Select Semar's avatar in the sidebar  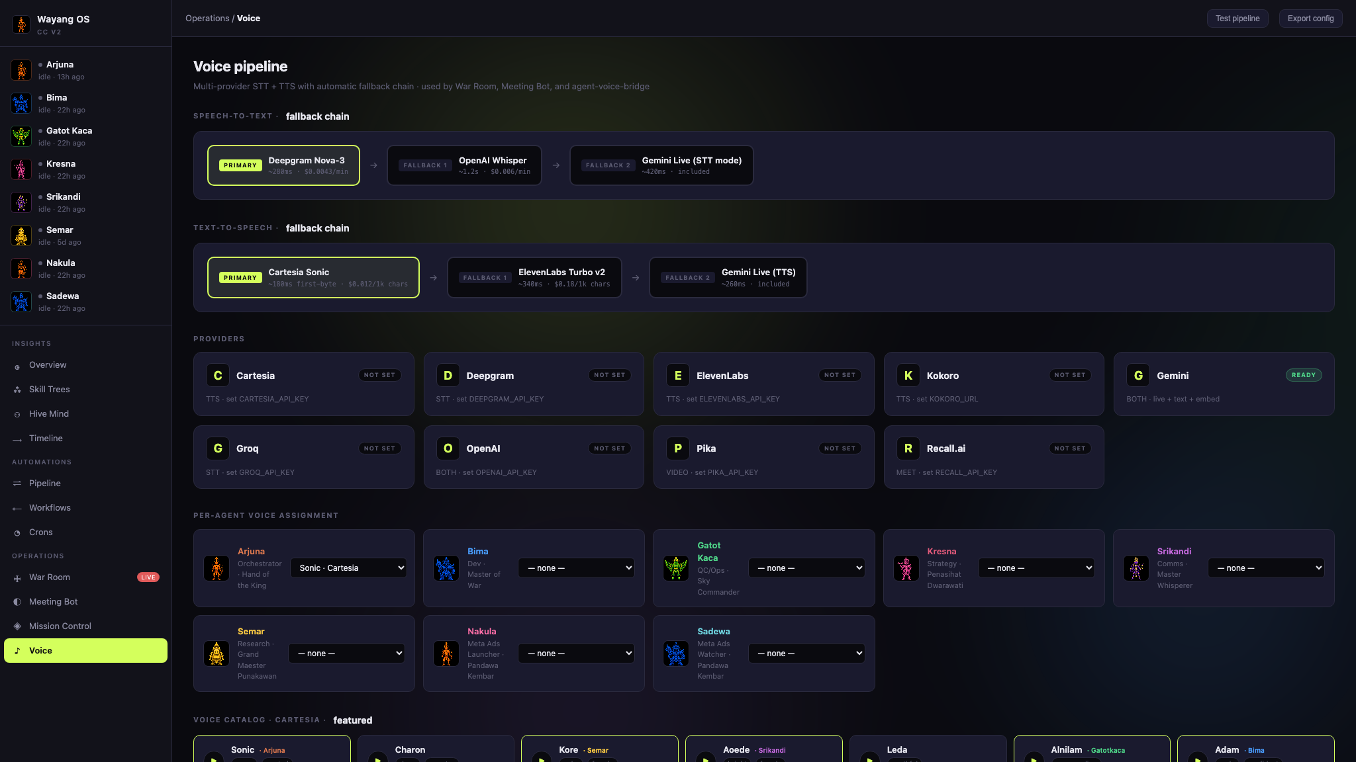click(21, 235)
